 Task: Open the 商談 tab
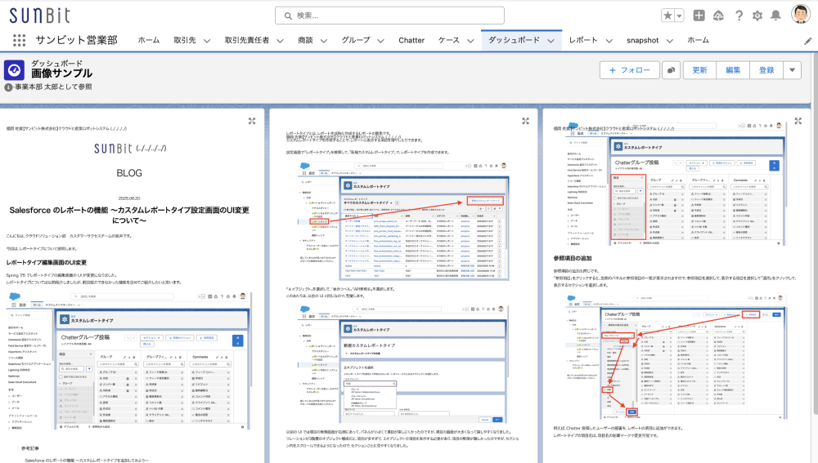[305, 40]
